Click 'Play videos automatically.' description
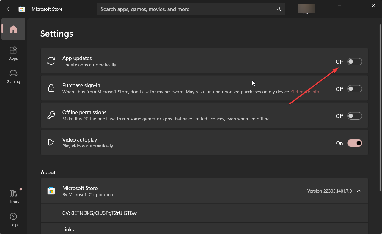 (x=88, y=146)
